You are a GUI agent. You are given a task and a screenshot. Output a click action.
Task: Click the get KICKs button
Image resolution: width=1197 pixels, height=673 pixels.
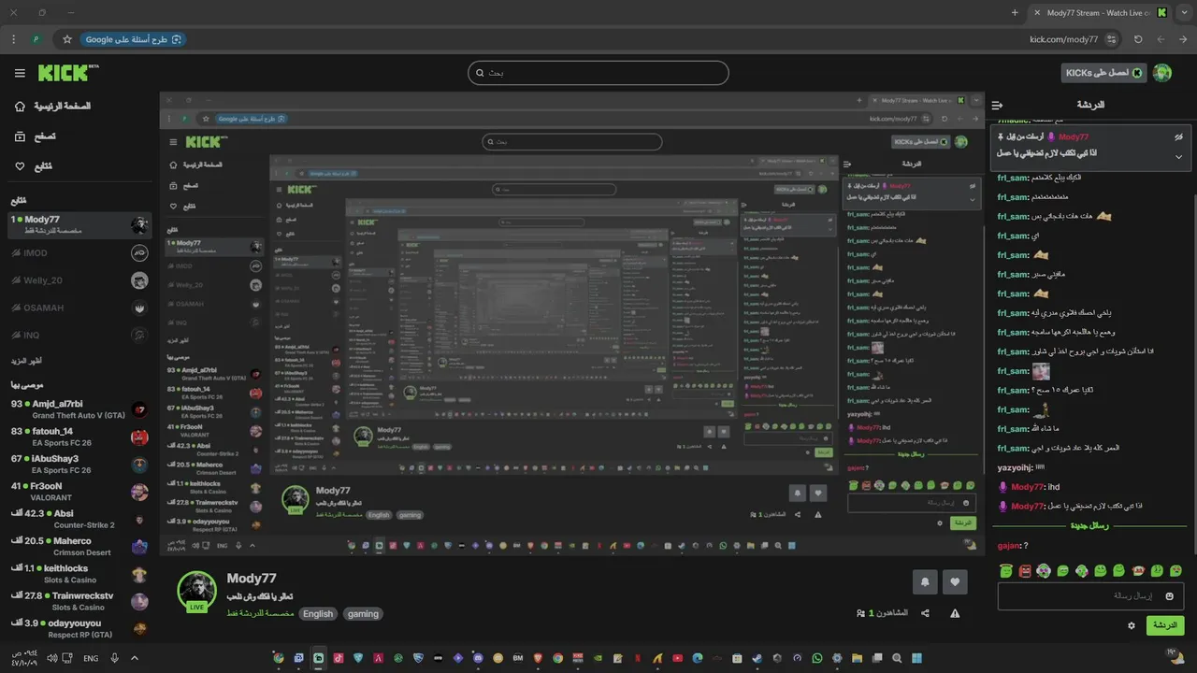(x=1103, y=73)
